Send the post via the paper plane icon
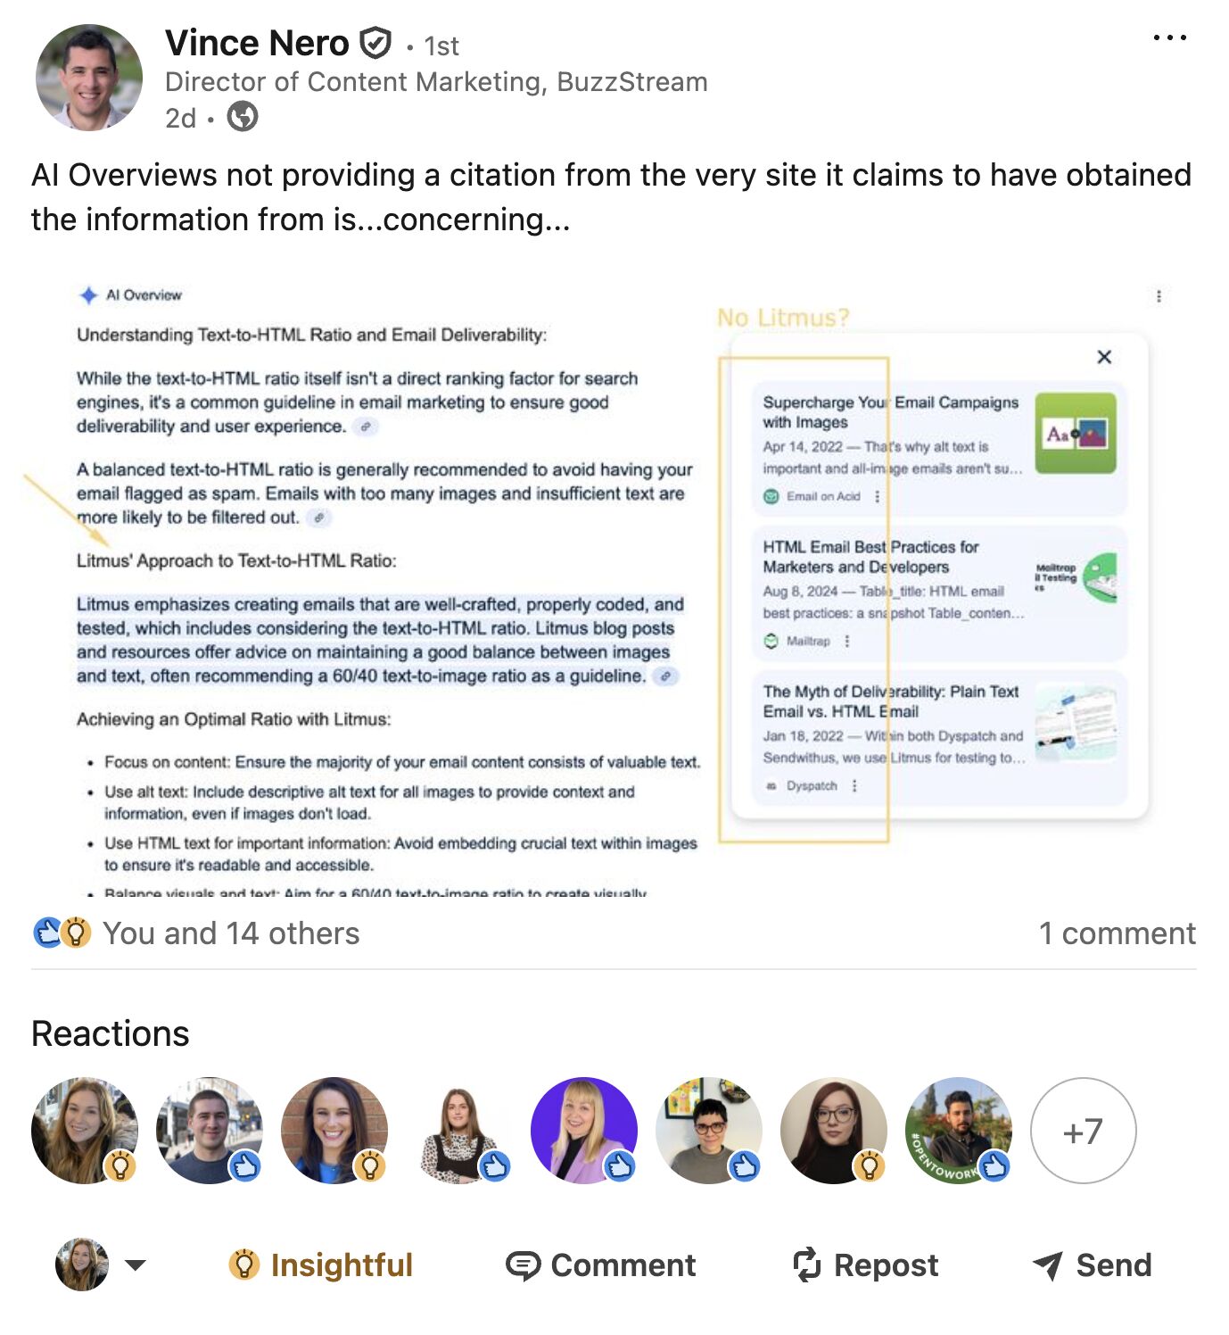1229x1335 pixels. pyautogui.click(x=1050, y=1265)
